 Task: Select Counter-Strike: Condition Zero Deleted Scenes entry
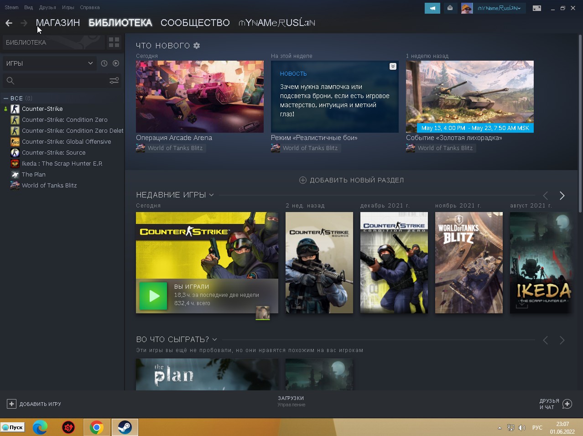pos(73,131)
